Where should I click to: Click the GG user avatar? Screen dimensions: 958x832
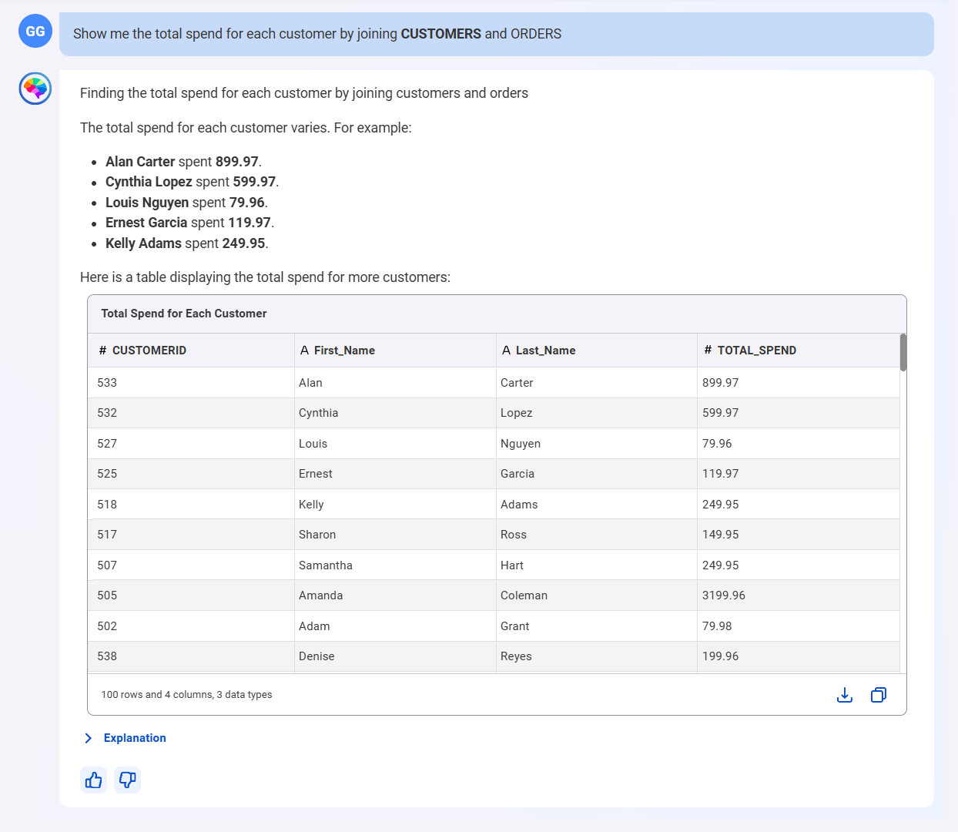(x=35, y=32)
